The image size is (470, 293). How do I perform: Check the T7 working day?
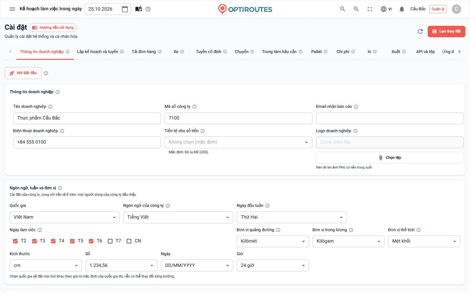pos(110,241)
